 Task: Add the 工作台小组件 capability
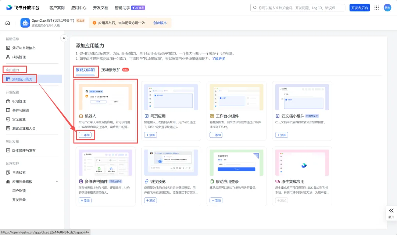pos(216,135)
